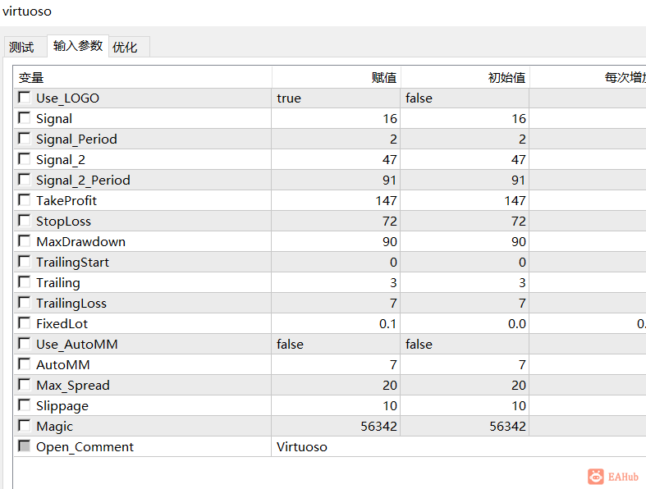Select the Signal_2_Period row label
This screenshot has width=646, height=489.
pyautogui.click(x=83, y=180)
